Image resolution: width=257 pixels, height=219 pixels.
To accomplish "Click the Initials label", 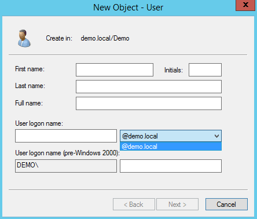I will point(173,70).
